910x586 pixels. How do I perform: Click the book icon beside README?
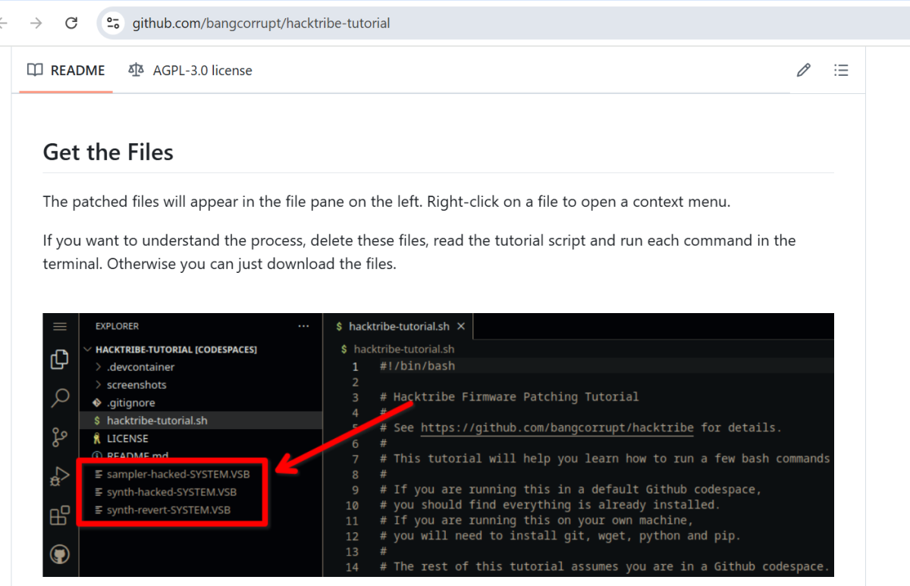point(35,71)
